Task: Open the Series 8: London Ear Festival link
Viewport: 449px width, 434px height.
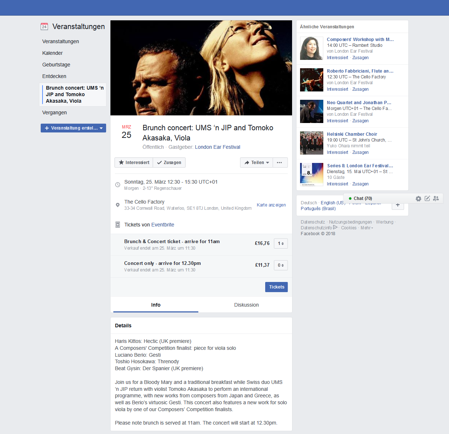Action: click(x=360, y=166)
